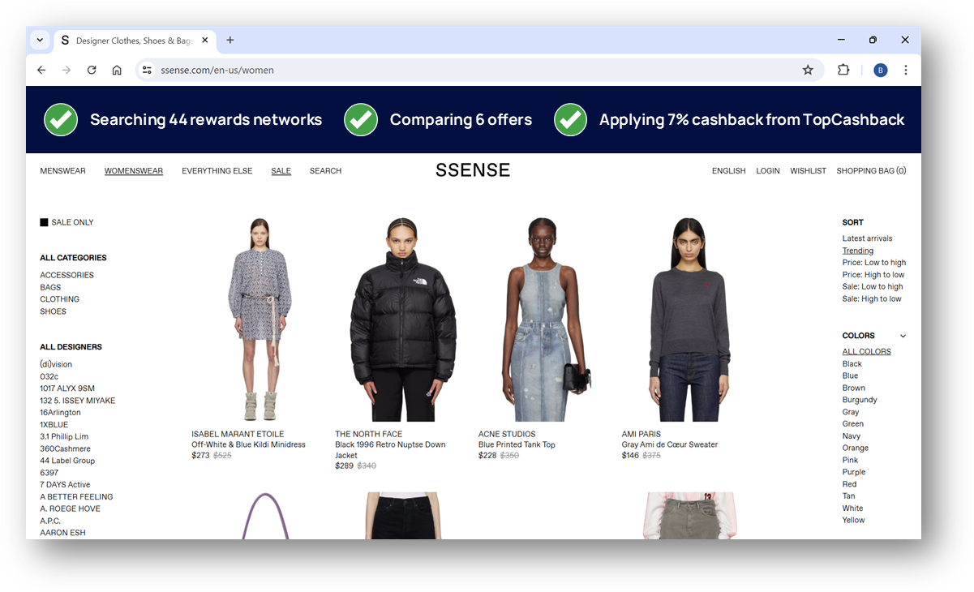Screen dimensions: 974x592
Task: Open the Extensions puzzle icon
Action: point(843,71)
